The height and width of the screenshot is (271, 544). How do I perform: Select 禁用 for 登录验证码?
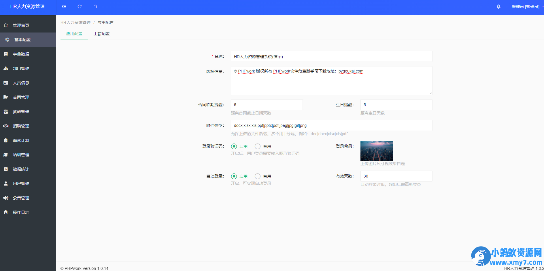coord(258,146)
